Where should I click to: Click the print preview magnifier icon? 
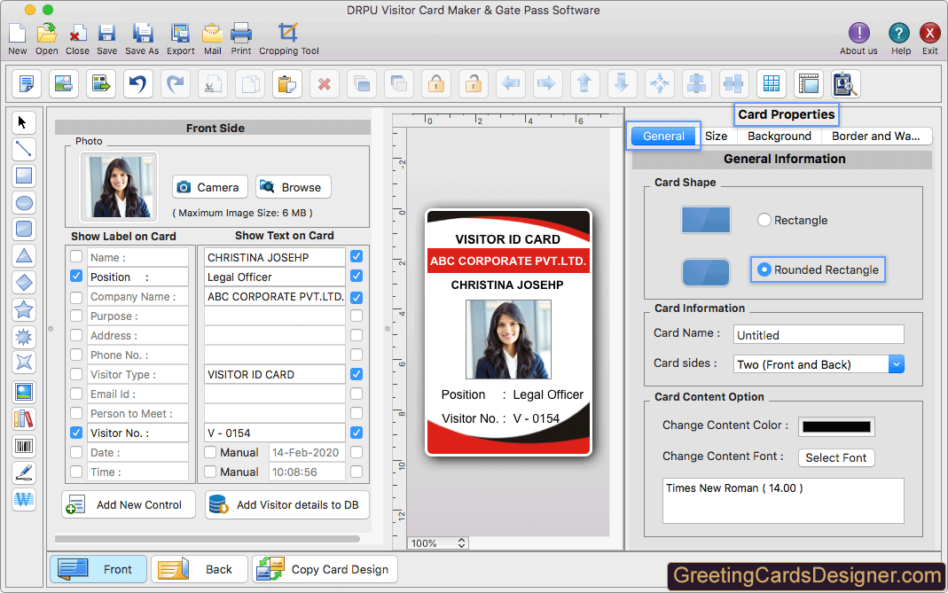click(x=846, y=83)
